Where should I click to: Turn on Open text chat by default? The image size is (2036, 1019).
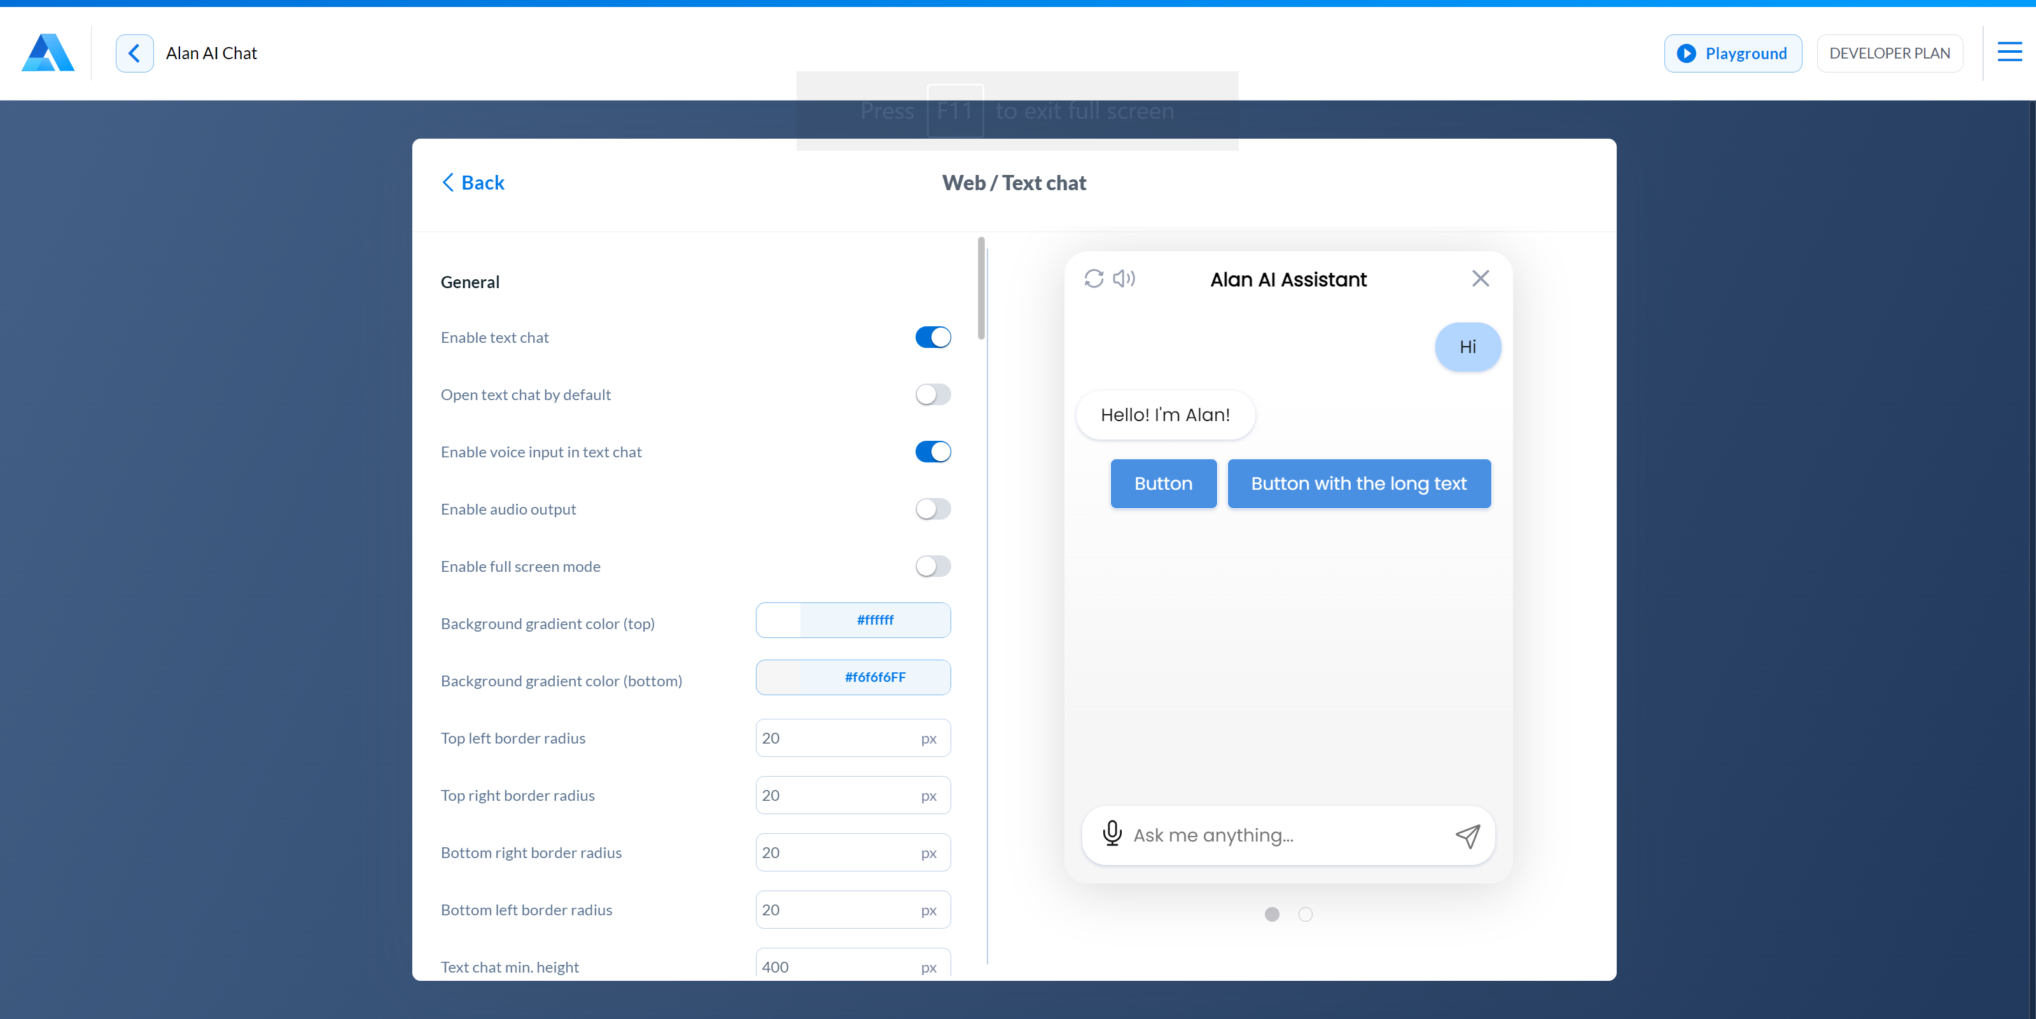pyautogui.click(x=933, y=394)
